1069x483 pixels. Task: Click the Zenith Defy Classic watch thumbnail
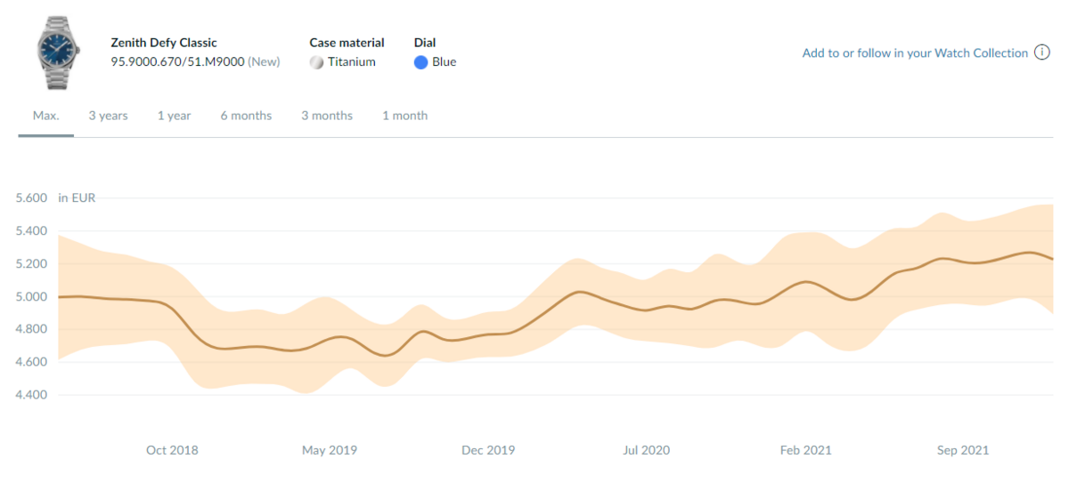tap(57, 54)
